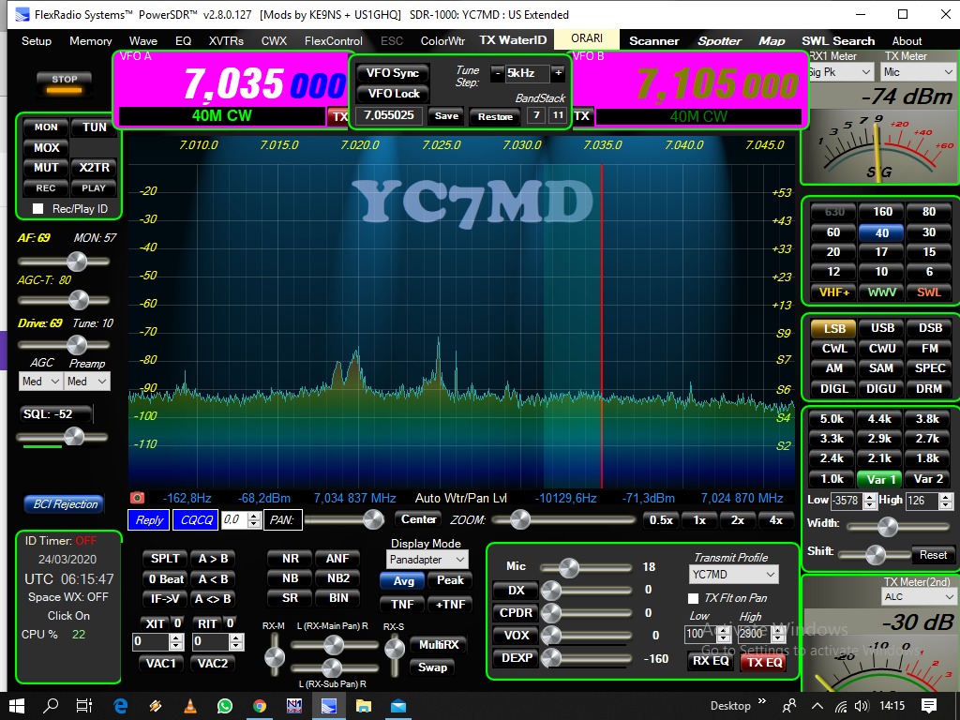Open the Display Mode Panadapter dropdown
The width and height of the screenshot is (960, 720).
tap(427, 560)
